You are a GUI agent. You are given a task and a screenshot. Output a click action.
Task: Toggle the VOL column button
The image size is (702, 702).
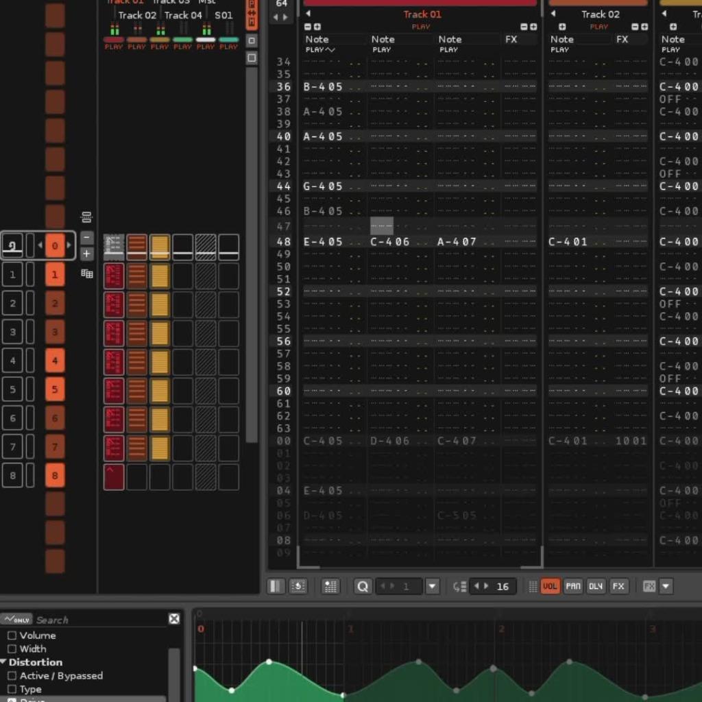[550, 586]
